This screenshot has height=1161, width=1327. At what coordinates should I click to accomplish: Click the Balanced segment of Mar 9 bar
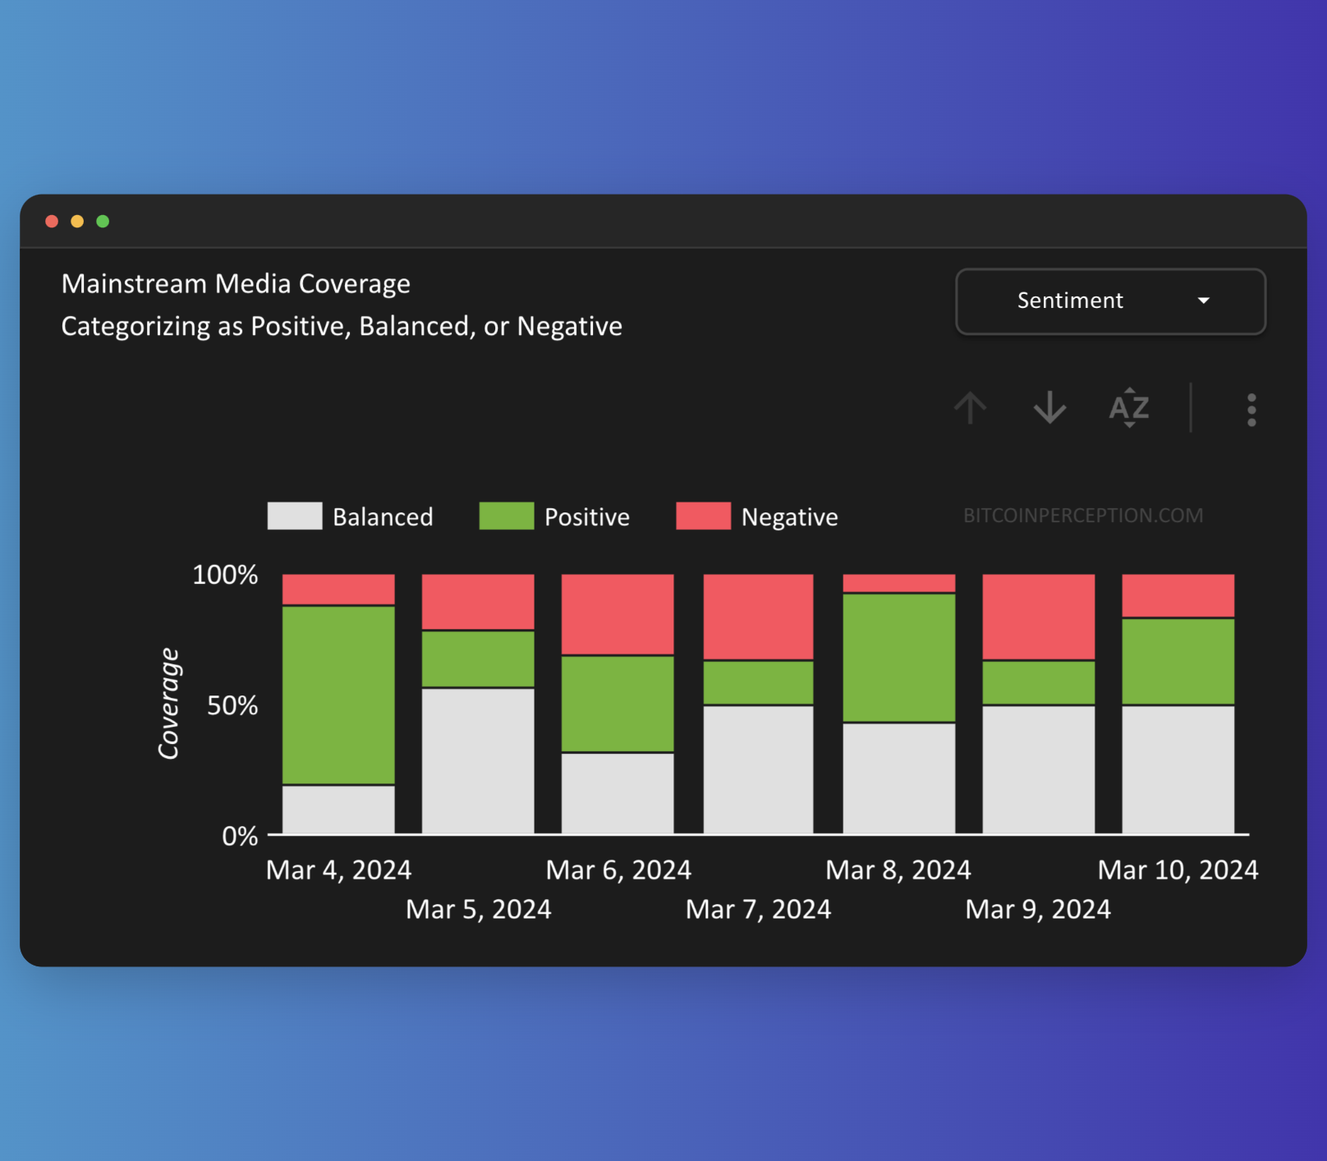[x=1038, y=769]
